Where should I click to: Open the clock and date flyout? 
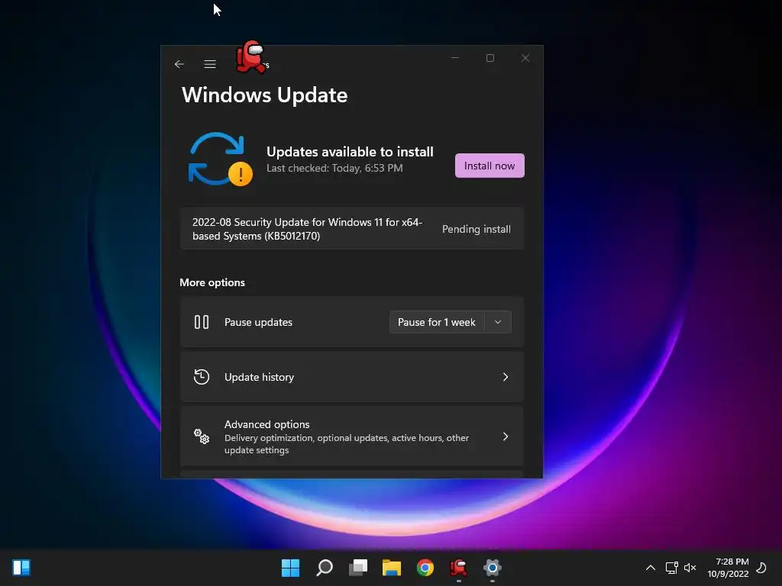click(x=728, y=568)
